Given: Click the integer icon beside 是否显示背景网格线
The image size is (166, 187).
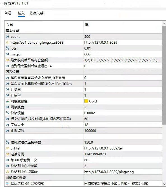Looking at the screenshot, I should pos(7,78).
